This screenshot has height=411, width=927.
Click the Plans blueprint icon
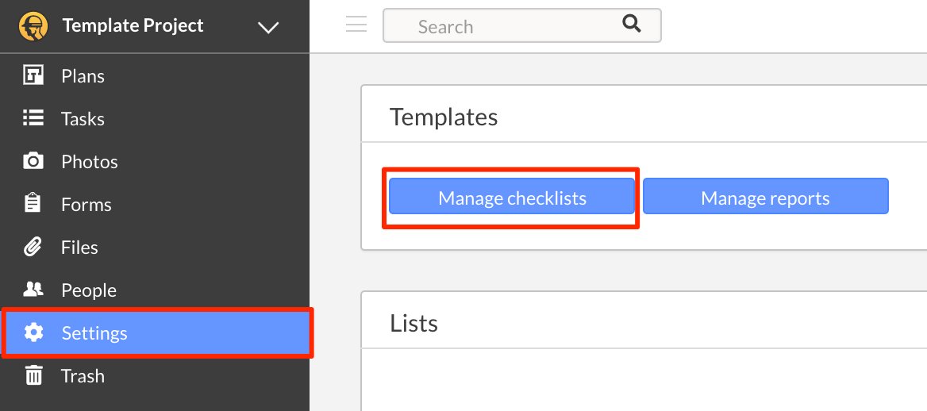(33, 75)
